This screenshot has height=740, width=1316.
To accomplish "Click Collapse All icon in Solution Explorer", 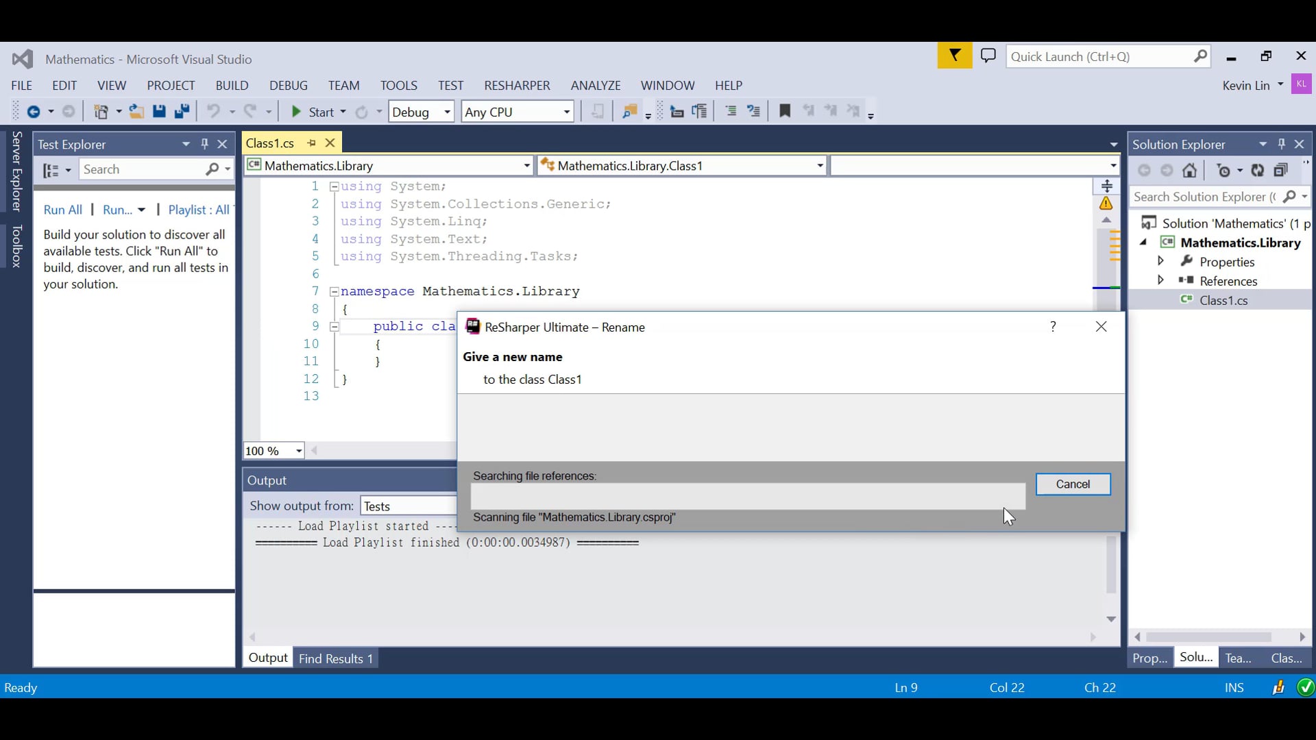I will (x=1280, y=171).
